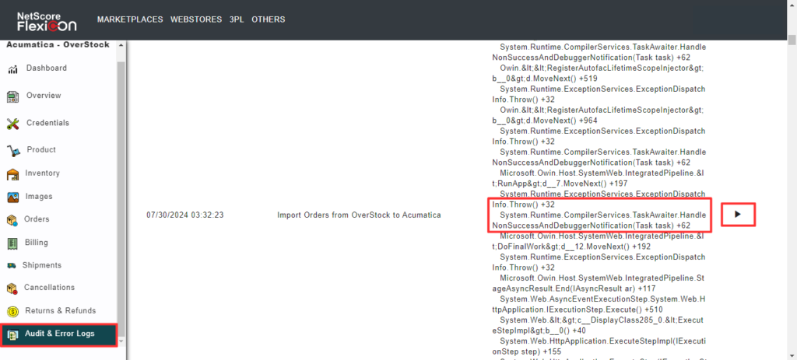Open the WEBSTORES menu

[195, 19]
